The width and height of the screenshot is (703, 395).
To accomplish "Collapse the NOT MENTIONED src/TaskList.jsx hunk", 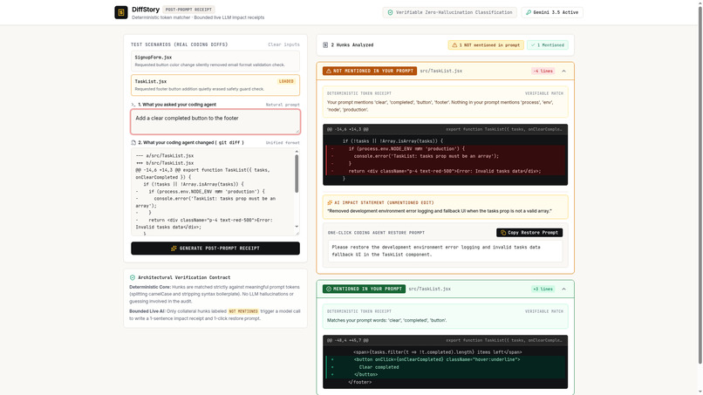I will point(564,71).
